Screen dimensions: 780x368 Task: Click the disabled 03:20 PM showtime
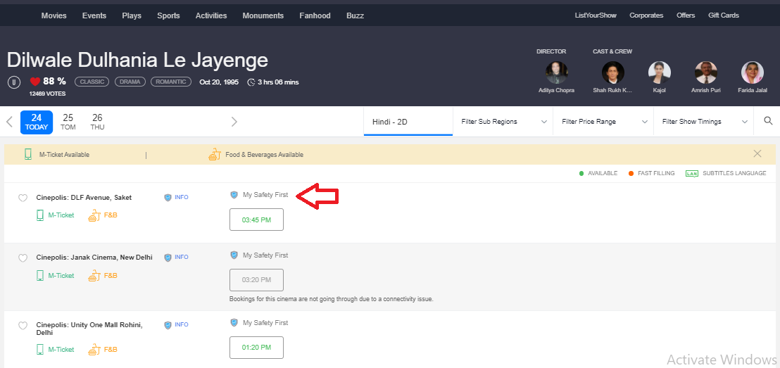[256, 280]
